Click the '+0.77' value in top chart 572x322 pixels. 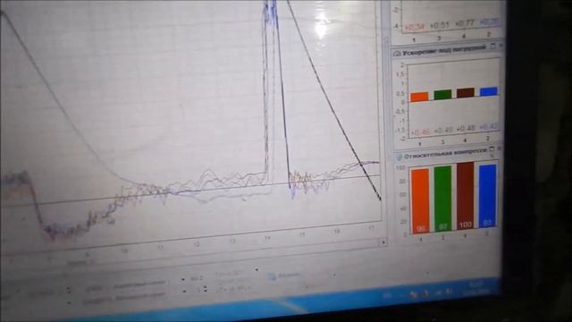pos(465,24)
